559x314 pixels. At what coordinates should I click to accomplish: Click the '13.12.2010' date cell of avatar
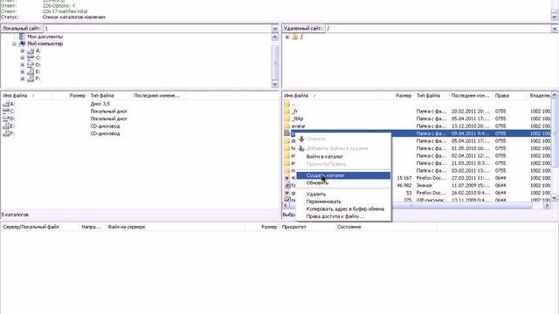(x=470, y=126)
